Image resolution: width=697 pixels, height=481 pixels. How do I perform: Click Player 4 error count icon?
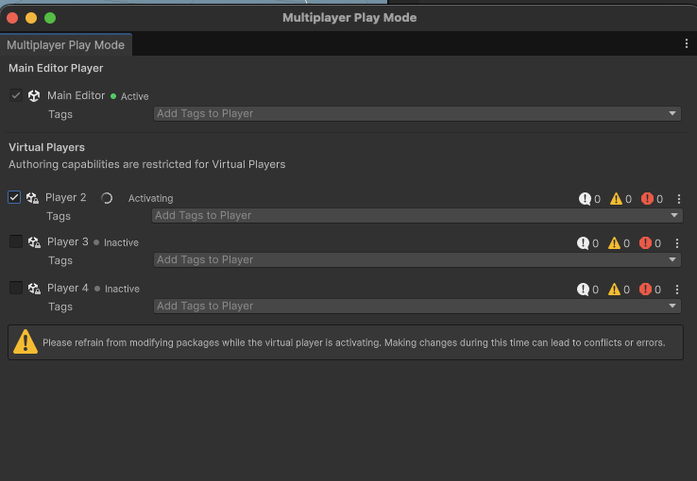[x=645, y=290]
